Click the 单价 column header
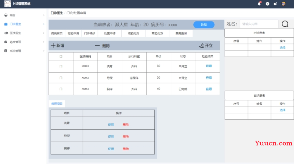Image resolution: width=297 pixels, height=164 pixels. pos(158,56)
